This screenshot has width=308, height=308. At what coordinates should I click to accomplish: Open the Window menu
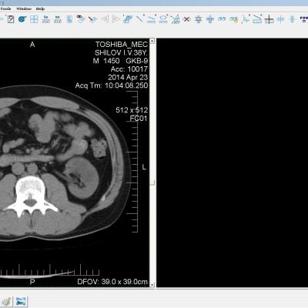click(x=24, y=8)
